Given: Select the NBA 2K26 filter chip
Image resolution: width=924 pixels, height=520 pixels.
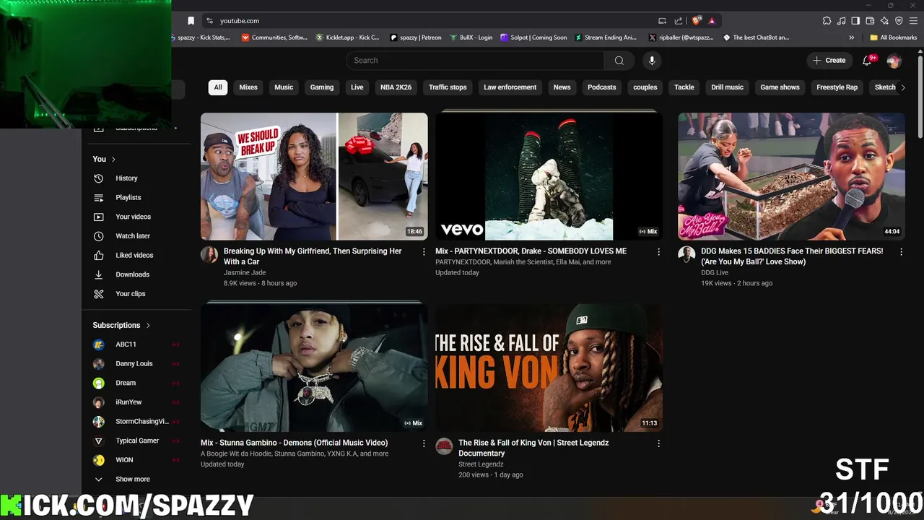Looking at the screenshot, I should [x=396, y=87].
